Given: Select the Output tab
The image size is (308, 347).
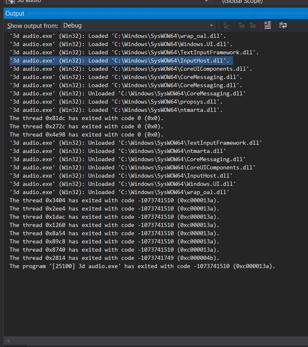Looking at the screenshot, I should click(15, 13).
